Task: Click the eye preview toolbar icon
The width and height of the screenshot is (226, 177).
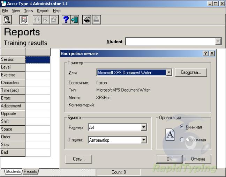Action: click(86, 20)
